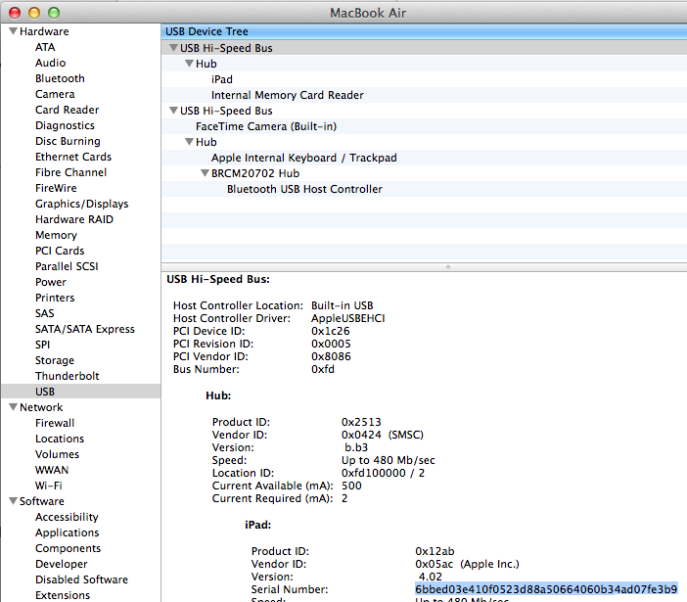This screenshot has width=687, height=602.
Task: Click the USB Device Tree column header
Action: tap(424, 31)
